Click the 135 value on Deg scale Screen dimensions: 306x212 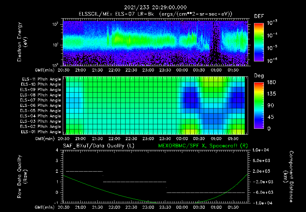pos(271,94)
